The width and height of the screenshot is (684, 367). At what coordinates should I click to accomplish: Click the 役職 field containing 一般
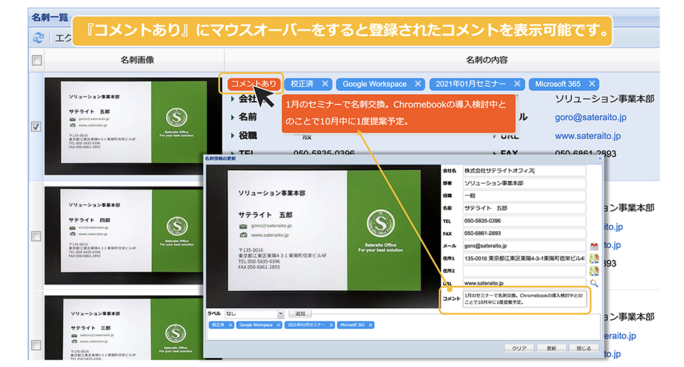click(x=525, y=195)
